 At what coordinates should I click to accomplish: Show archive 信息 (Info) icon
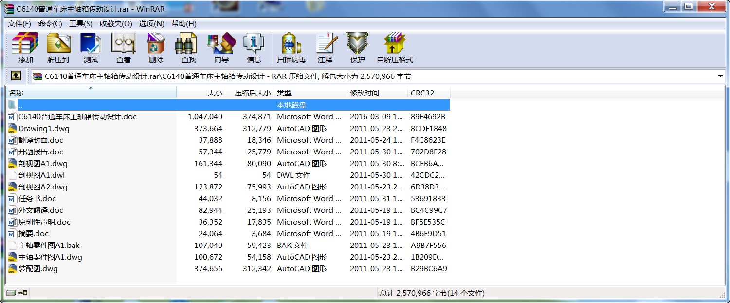point(254,48)
